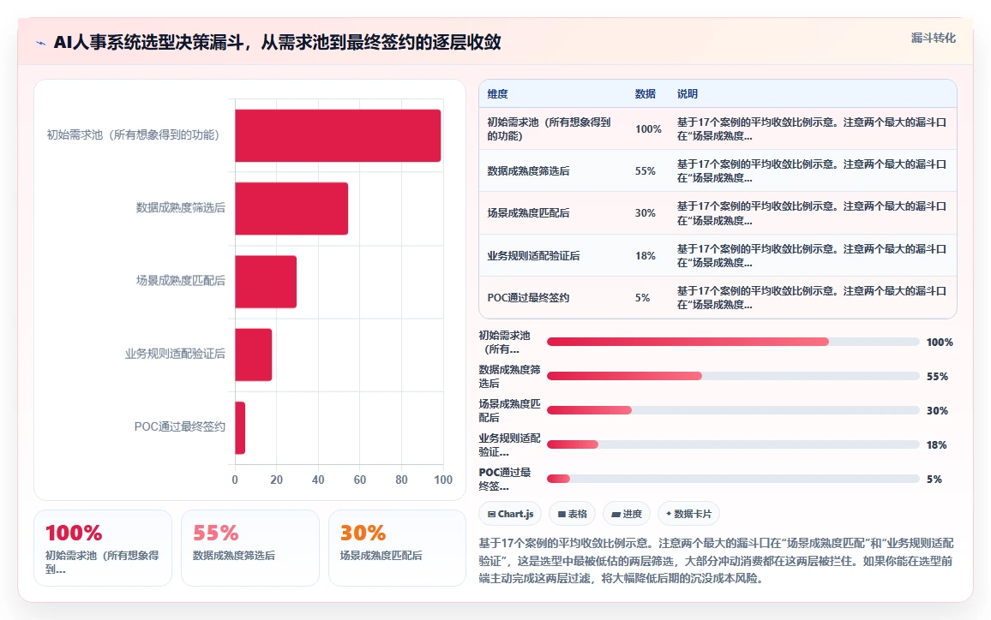This screenshot has height=620, width=991.
Task: Click the Chart.js chip icon
Action: click(491, 515)
